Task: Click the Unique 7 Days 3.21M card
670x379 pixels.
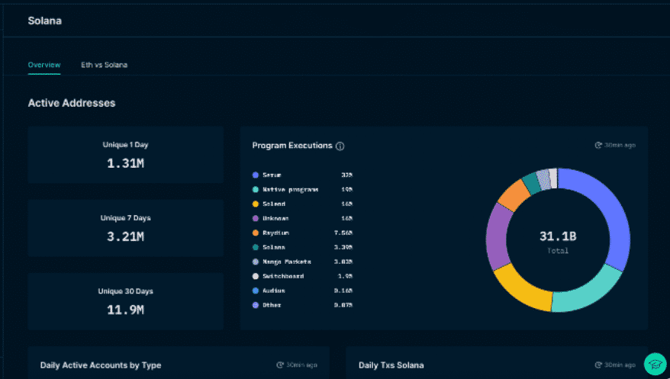Action: click(126, 228)
